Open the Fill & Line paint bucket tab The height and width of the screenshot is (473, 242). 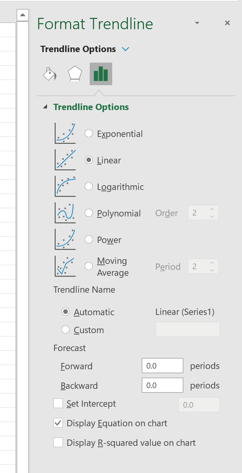[50, 74]
